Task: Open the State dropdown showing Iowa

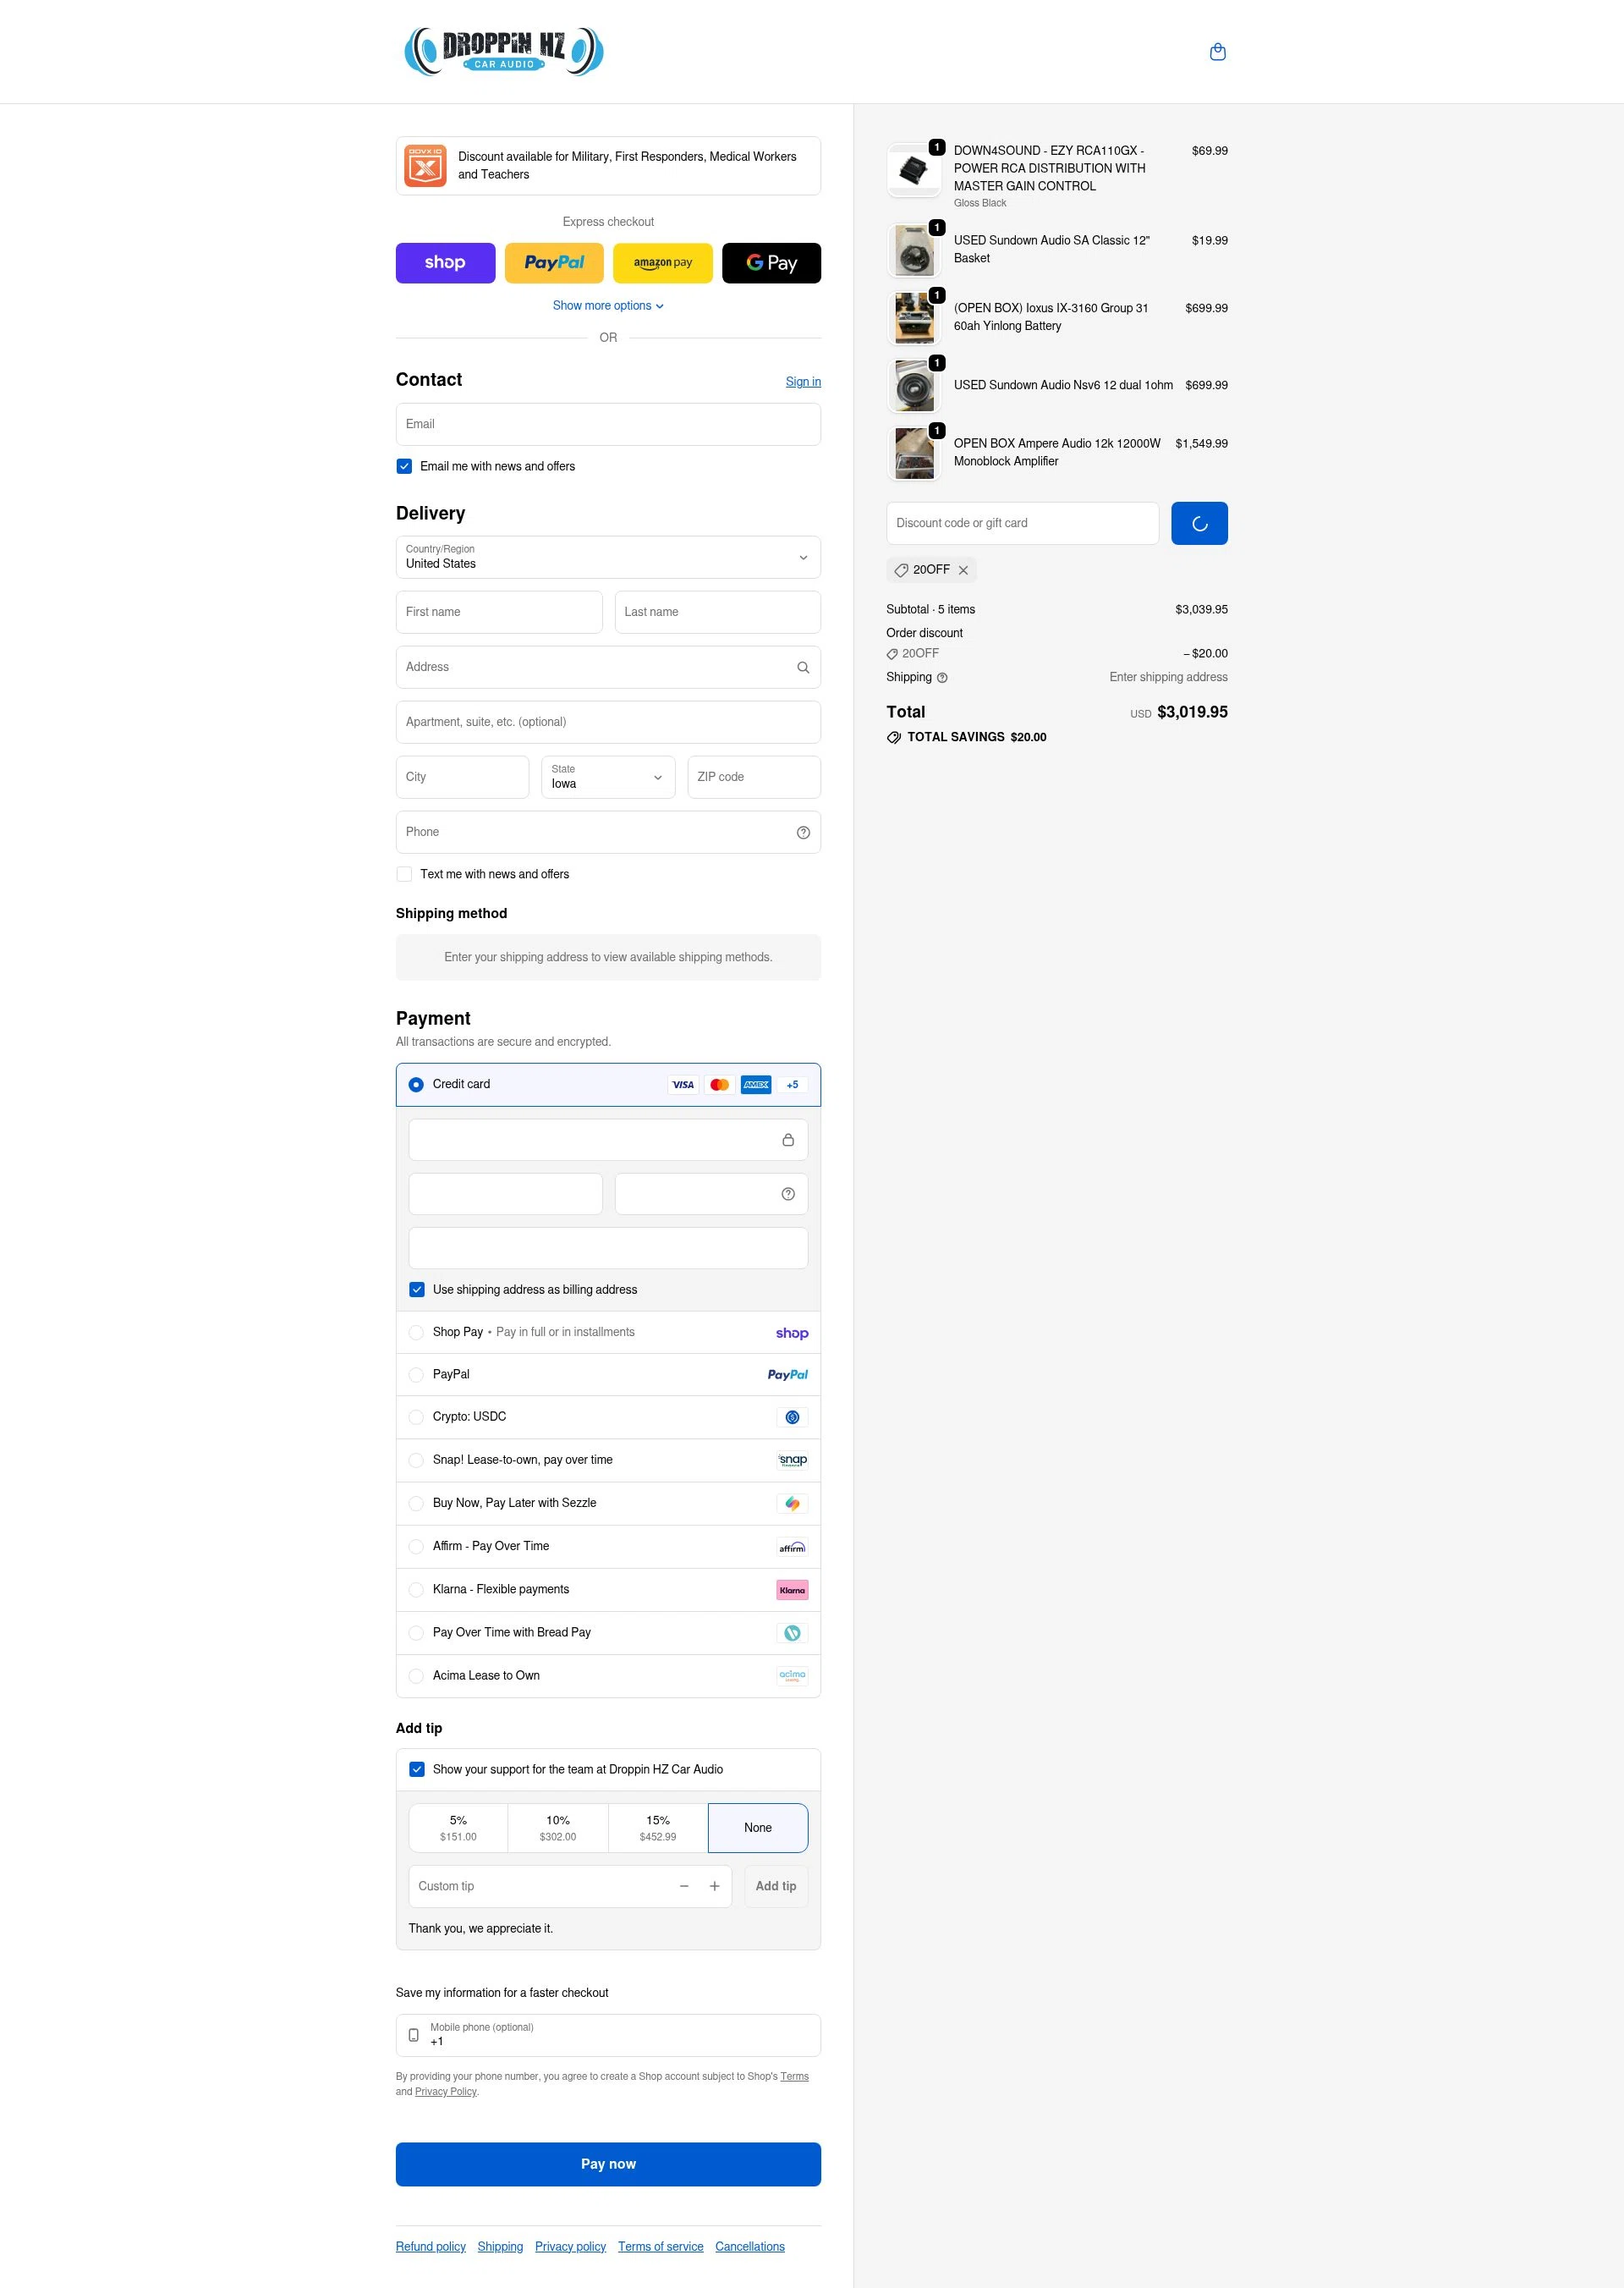Action: click(x=608, y=776)
